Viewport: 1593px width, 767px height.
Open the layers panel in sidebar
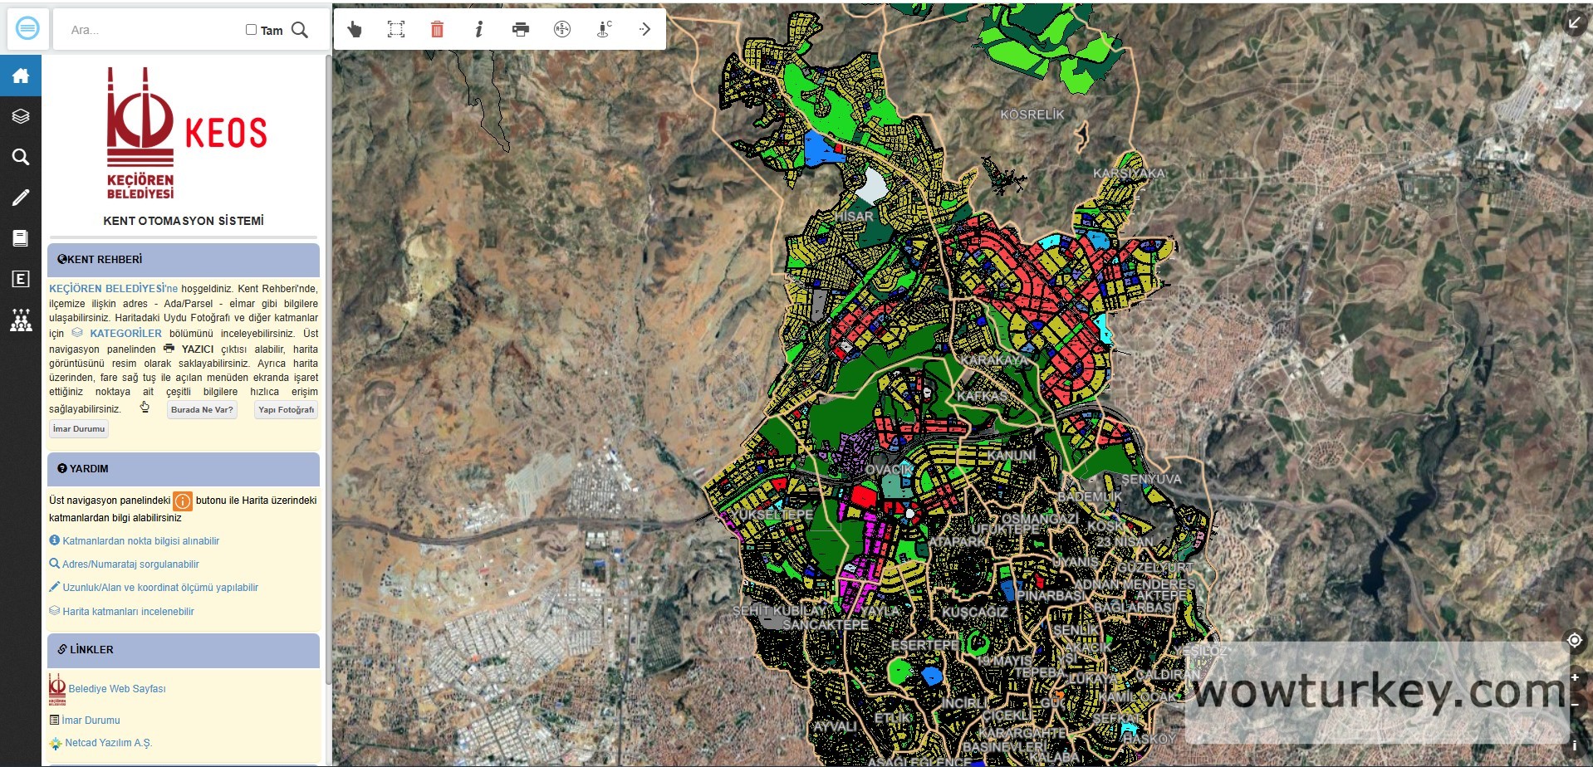[x=21, y=117]
